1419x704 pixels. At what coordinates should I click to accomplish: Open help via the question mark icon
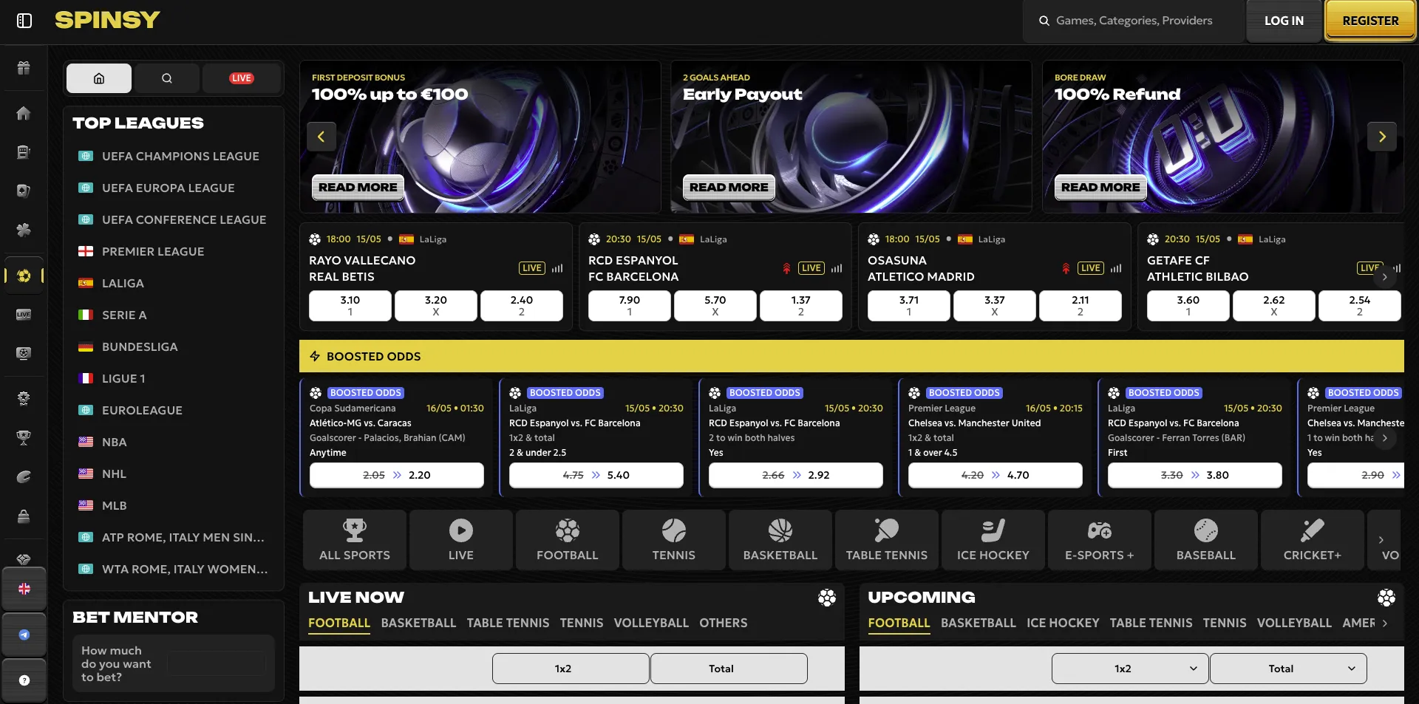pyautogui.click(x=24, y=680)
